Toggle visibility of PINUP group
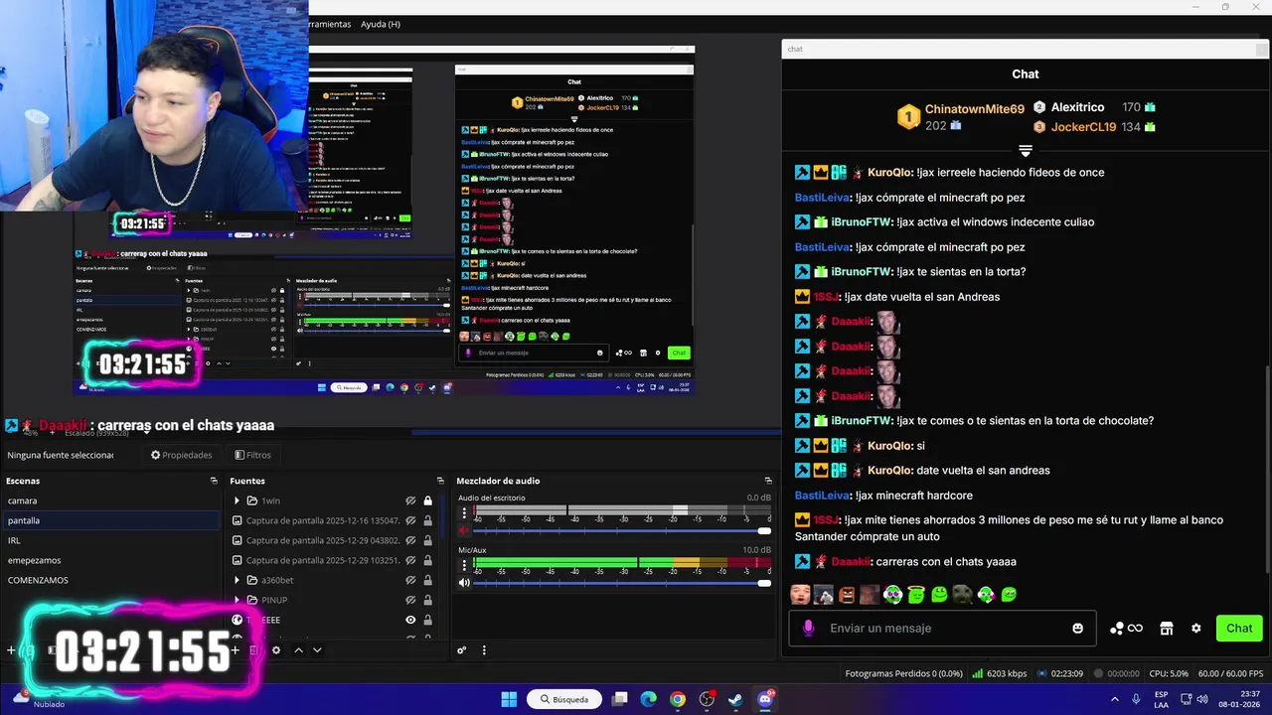 [410, 600]
